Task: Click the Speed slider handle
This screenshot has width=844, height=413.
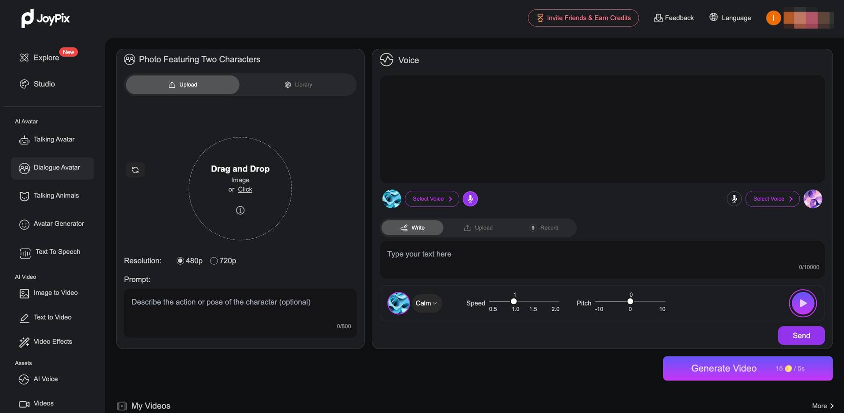Action: point(513,302)
